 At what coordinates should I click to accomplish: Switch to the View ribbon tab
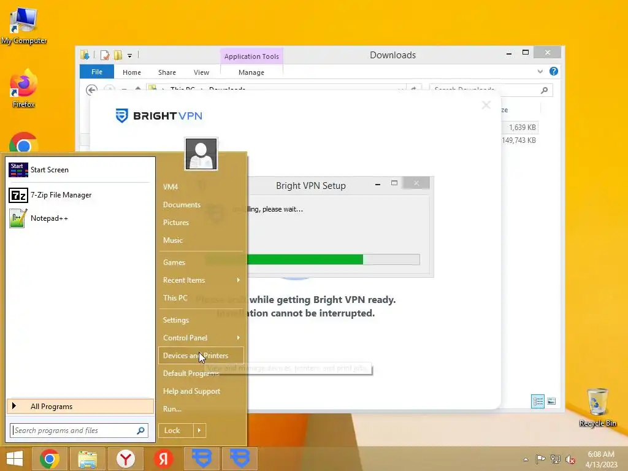pyautogui.click(x=201, y=72)
